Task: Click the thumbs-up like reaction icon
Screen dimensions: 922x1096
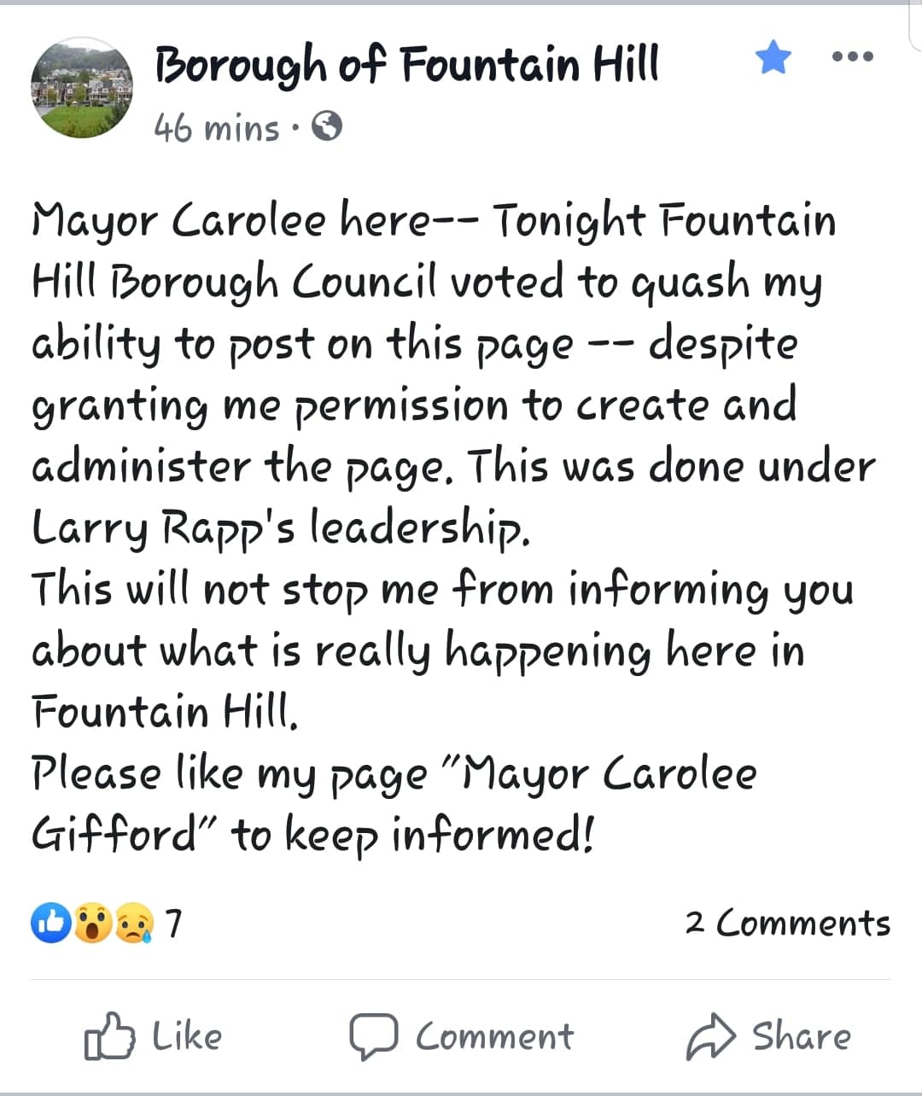Action: 51,923
